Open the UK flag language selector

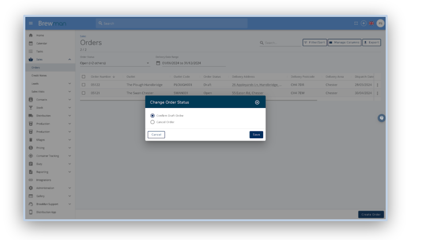pyautogui.click(x=371, y=24)
